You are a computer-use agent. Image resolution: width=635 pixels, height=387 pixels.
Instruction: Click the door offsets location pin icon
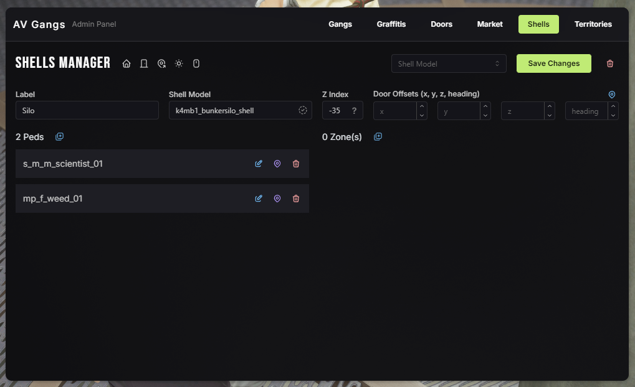612,95
